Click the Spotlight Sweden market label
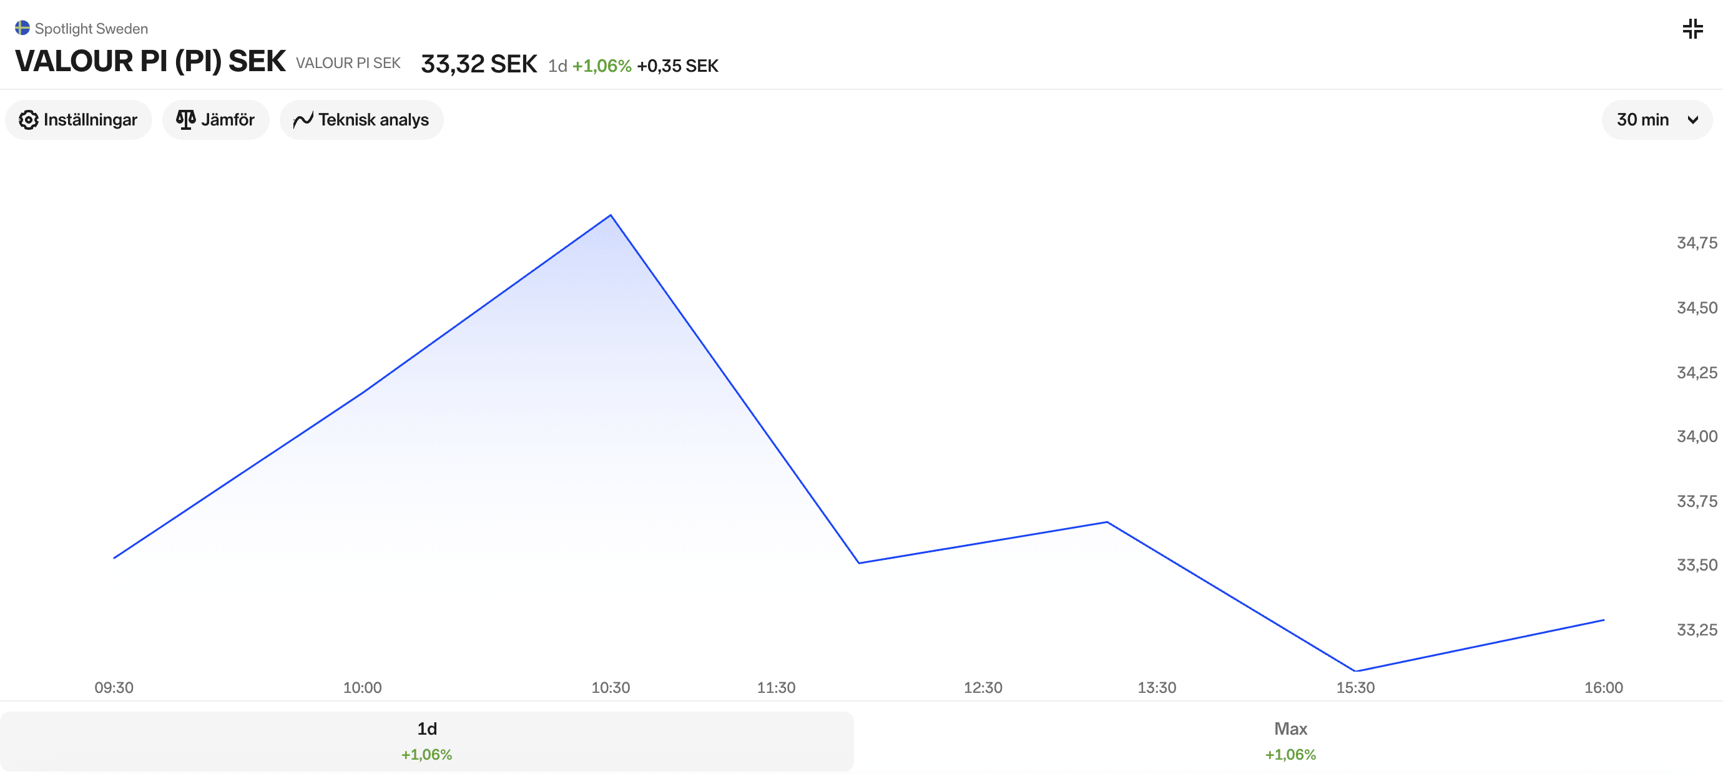The width and height of the screenshot is (1723, 774). point(91,29)
